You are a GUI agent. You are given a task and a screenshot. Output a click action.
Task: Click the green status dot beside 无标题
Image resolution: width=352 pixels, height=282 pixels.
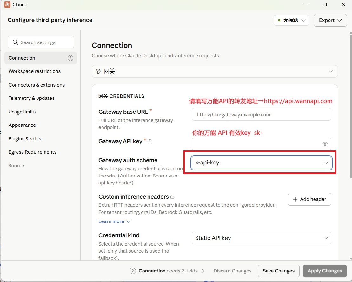pos(279,20)
